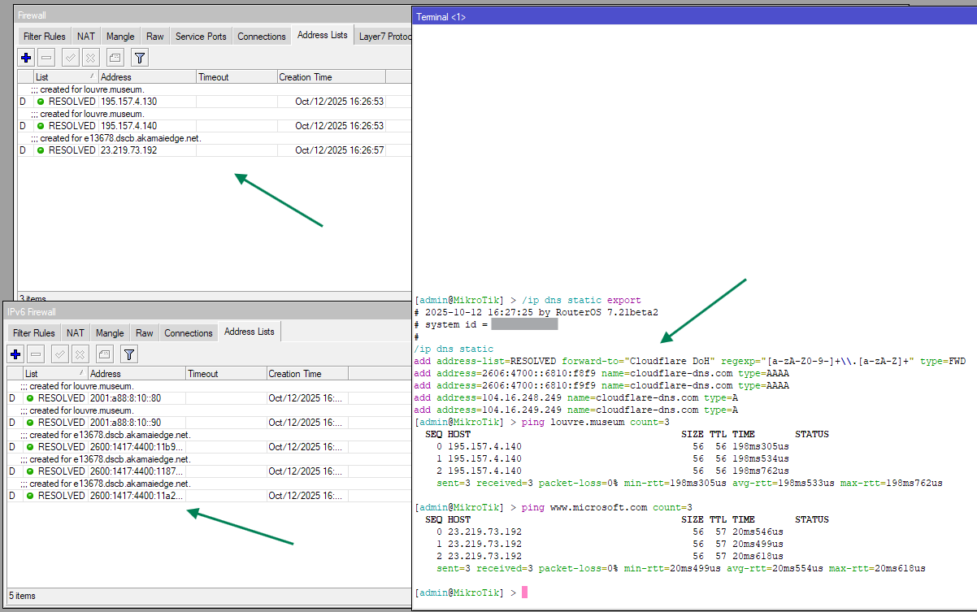Select the 2001:a88:8:10::80 IPv6 entry
977x612 pixels.
click(x=125, y=398)
